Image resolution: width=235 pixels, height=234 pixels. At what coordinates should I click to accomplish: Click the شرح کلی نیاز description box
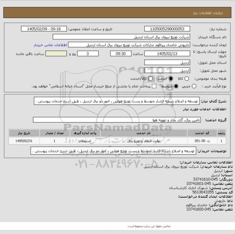[117, 101]
